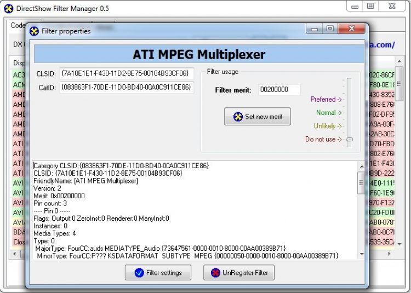Click the Do not use merit label
This screenshot has width=411, height=293.
click(x=323, y=139)
